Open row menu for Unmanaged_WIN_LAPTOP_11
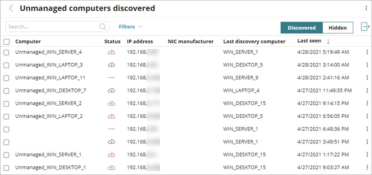The image size is (372, 175). pyautogui.click(x=367, y=77)
